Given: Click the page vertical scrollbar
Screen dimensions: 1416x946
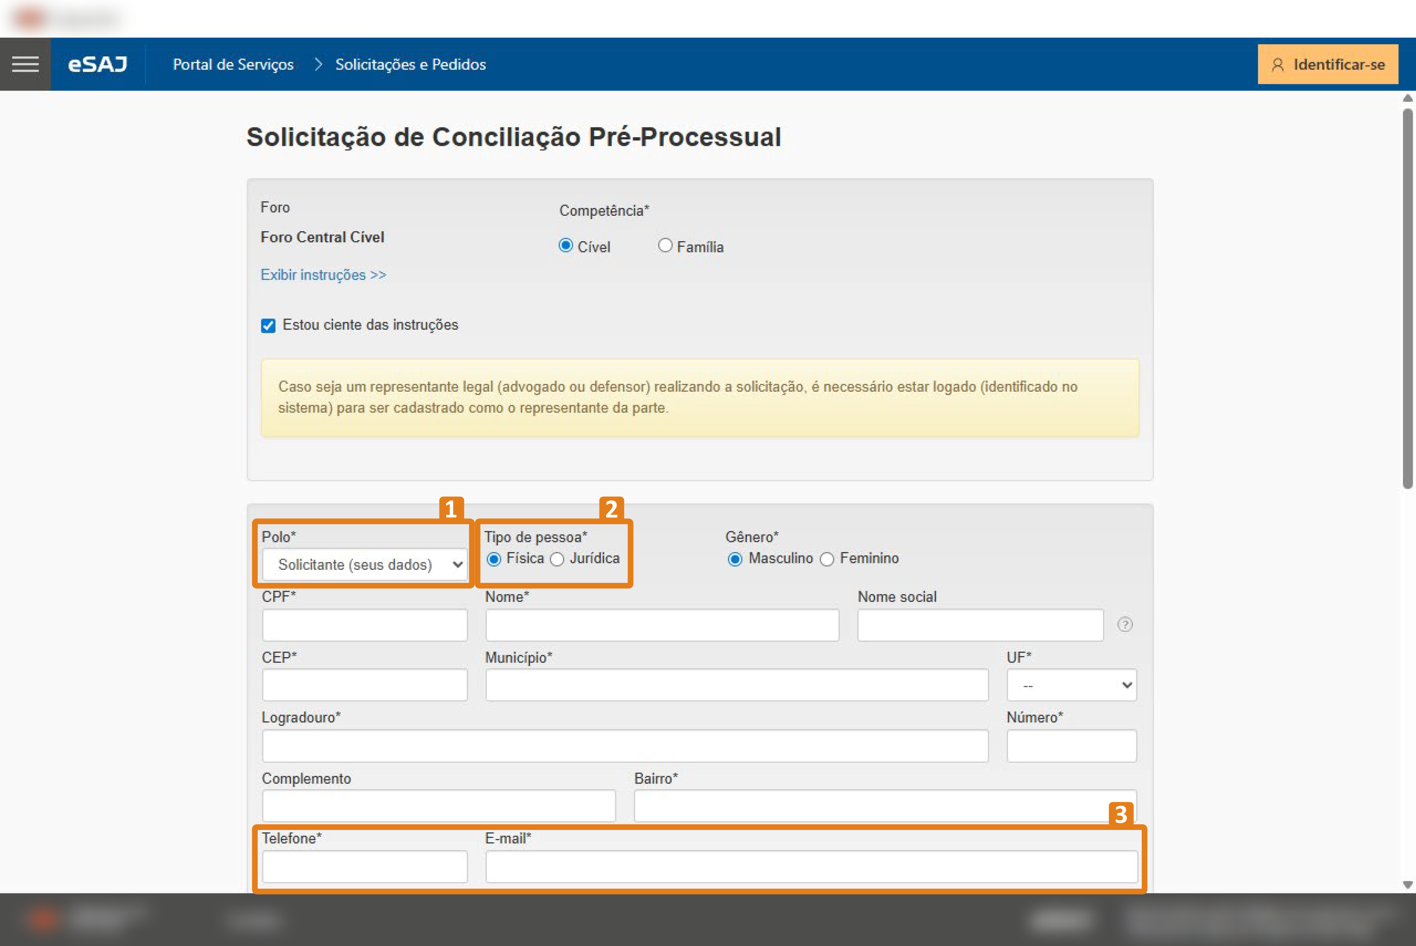Looking at the screenshot, I should point(1408,299).
